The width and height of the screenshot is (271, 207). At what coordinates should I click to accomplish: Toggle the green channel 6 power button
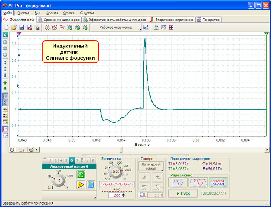coord(81,175)
